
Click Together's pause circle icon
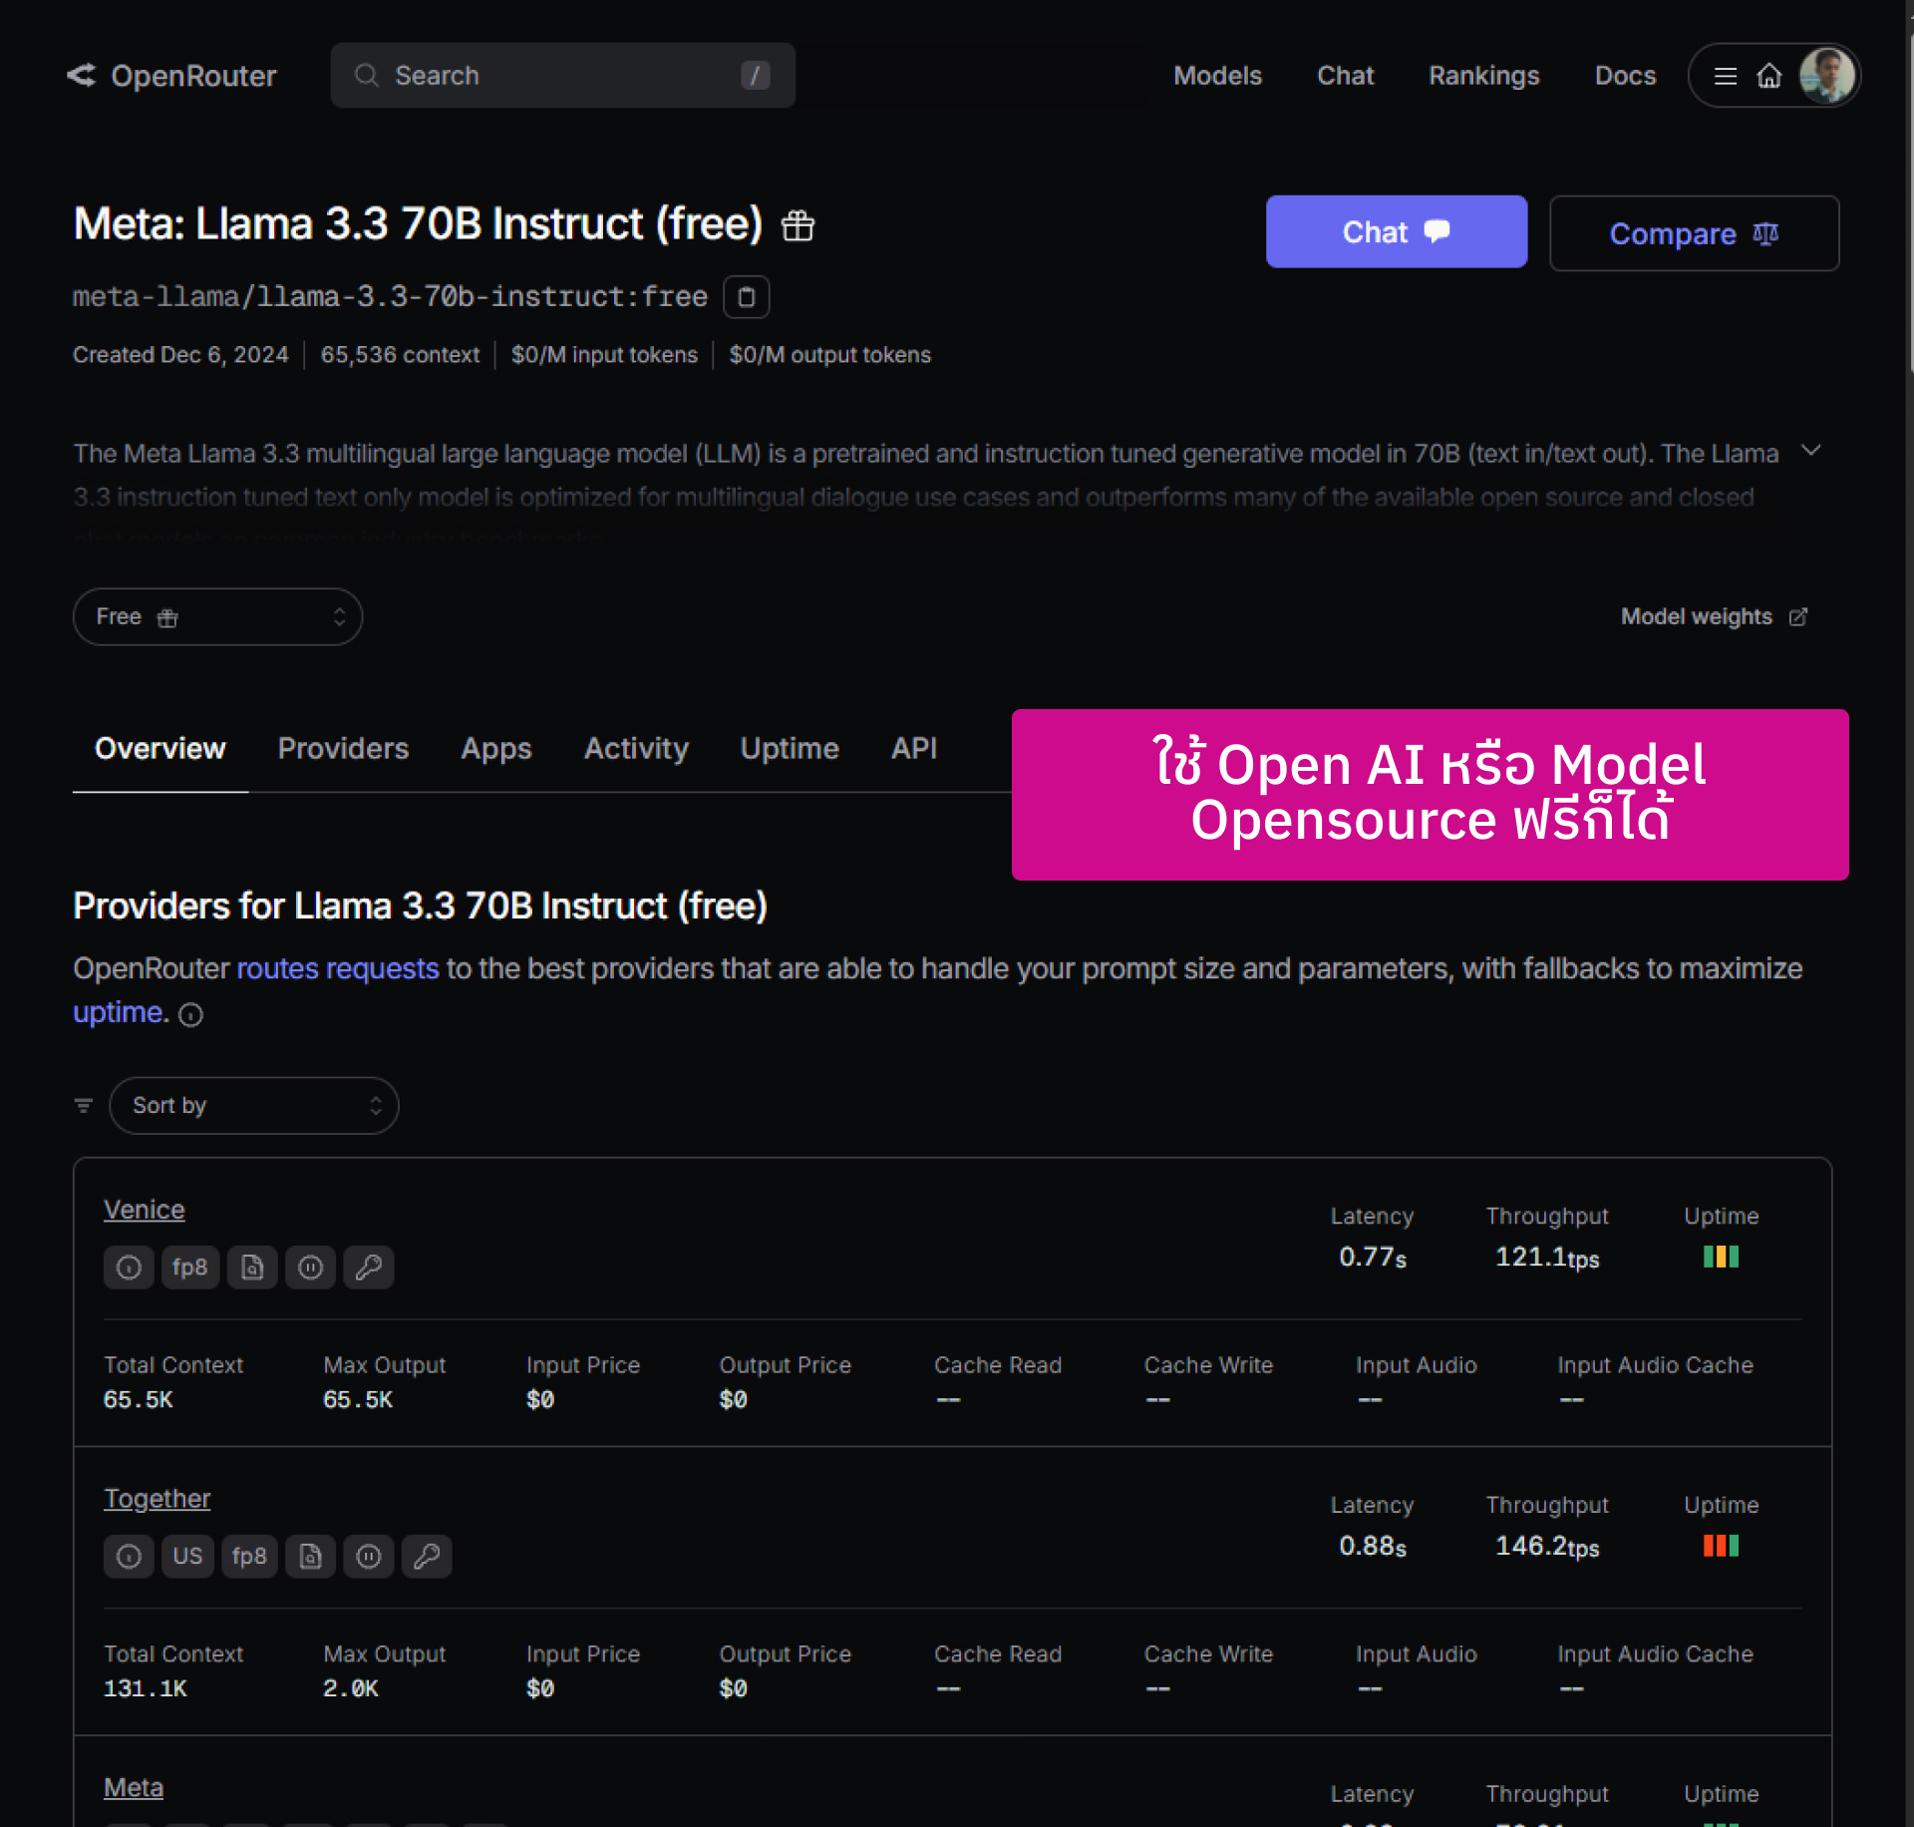pos(369,1557)
